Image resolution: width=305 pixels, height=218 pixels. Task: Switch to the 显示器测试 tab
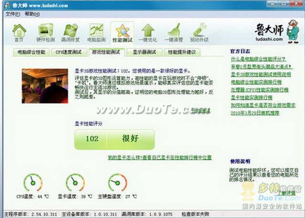(x=144, y=52)
